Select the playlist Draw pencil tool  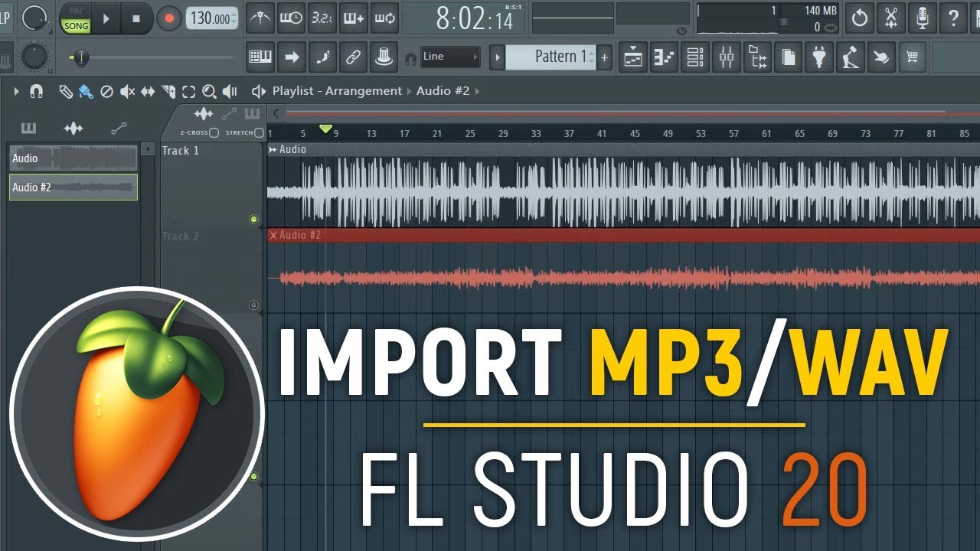pyautogui.click(x=66, y=92)
